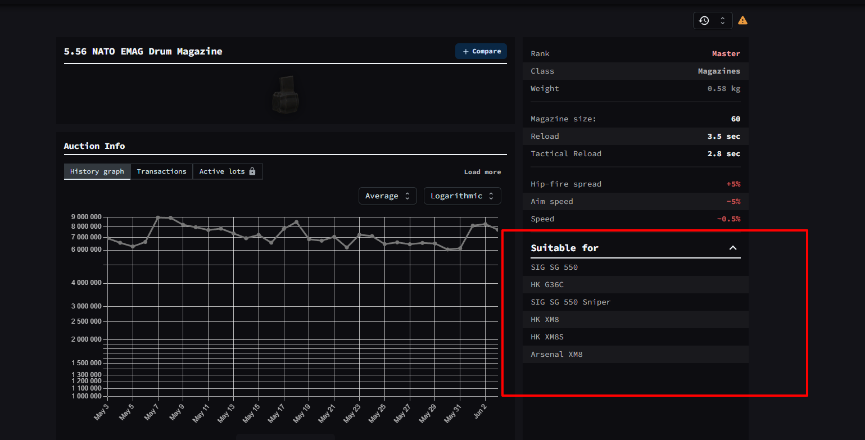Click the 1 000 000 axis label
Viewport: 865px width, 440px height.
point(86,396)
